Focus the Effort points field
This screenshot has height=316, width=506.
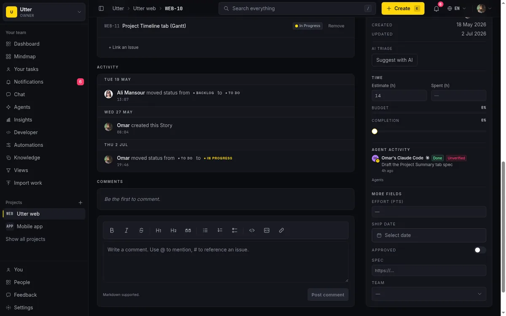[x=429, y=212]
